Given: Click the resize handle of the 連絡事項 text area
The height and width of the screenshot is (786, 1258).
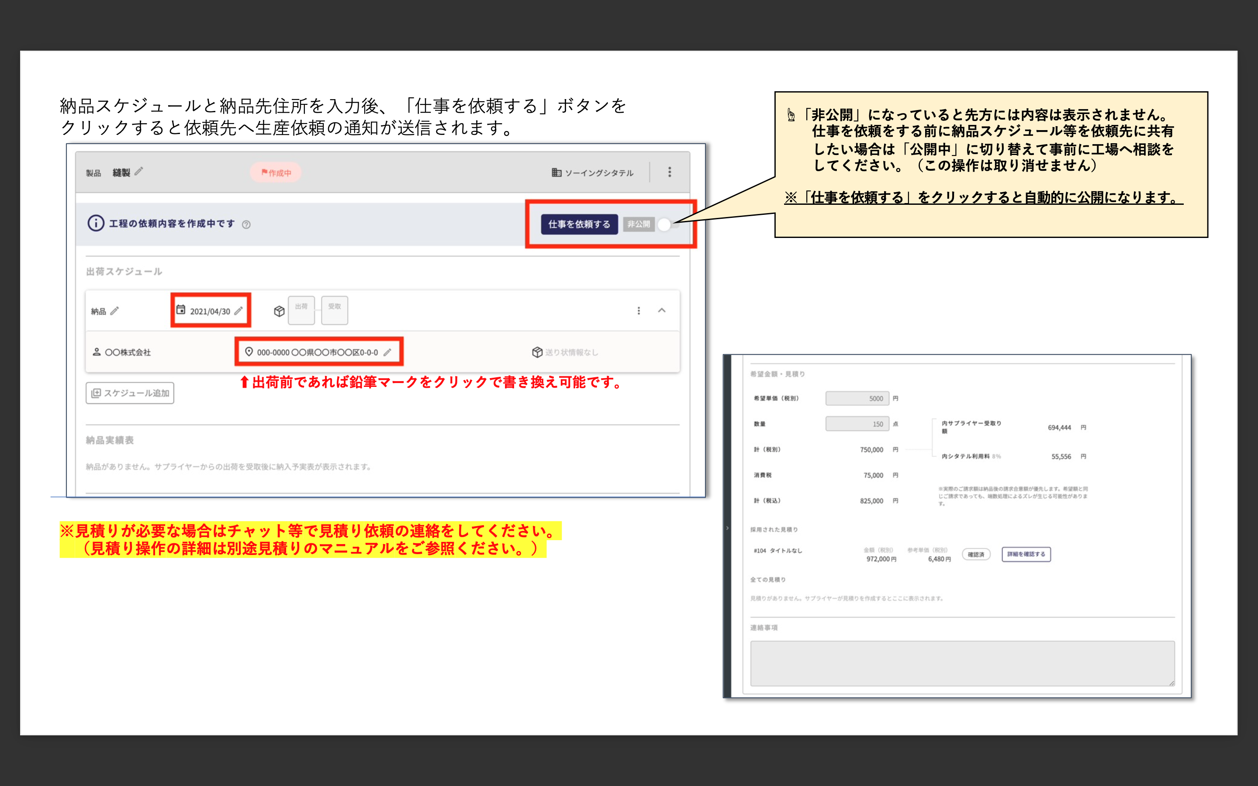Looking at the screenshot, I should 1172,683.
